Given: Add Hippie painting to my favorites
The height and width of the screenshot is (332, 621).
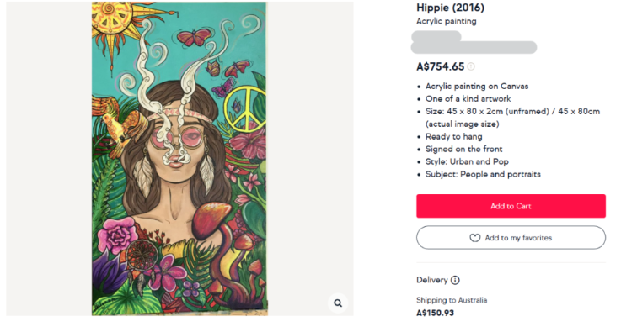Looking at the screenshot, I should coord(511,238).
